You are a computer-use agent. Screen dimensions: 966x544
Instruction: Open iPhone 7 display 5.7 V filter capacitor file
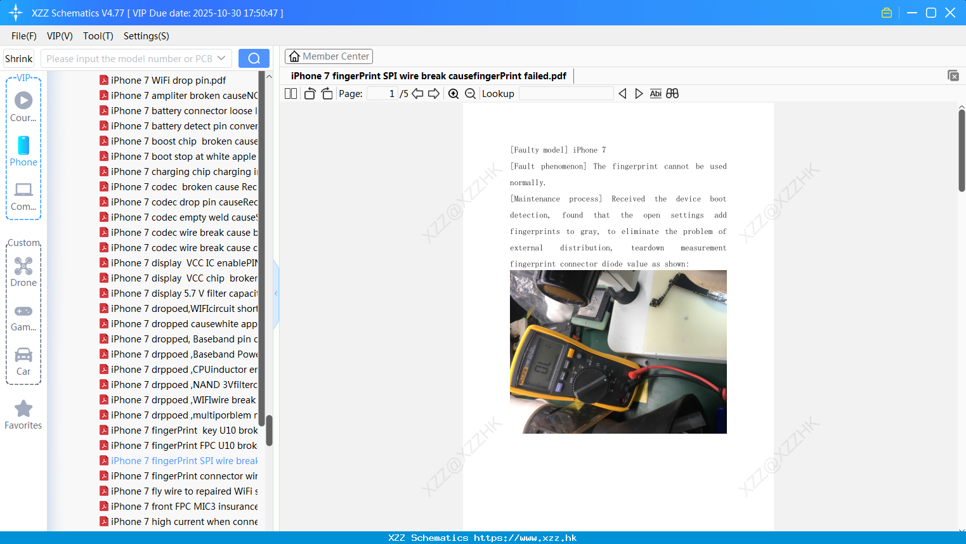tap(185, 293)
